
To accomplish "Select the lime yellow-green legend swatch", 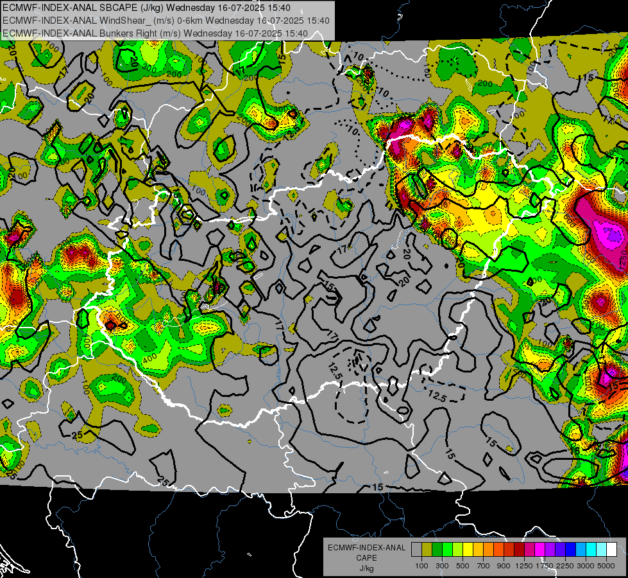I will coord(457,550).
